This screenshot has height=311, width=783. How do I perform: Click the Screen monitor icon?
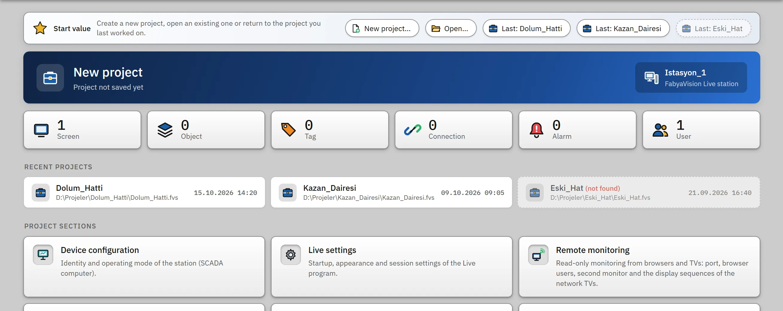point(41,130)
